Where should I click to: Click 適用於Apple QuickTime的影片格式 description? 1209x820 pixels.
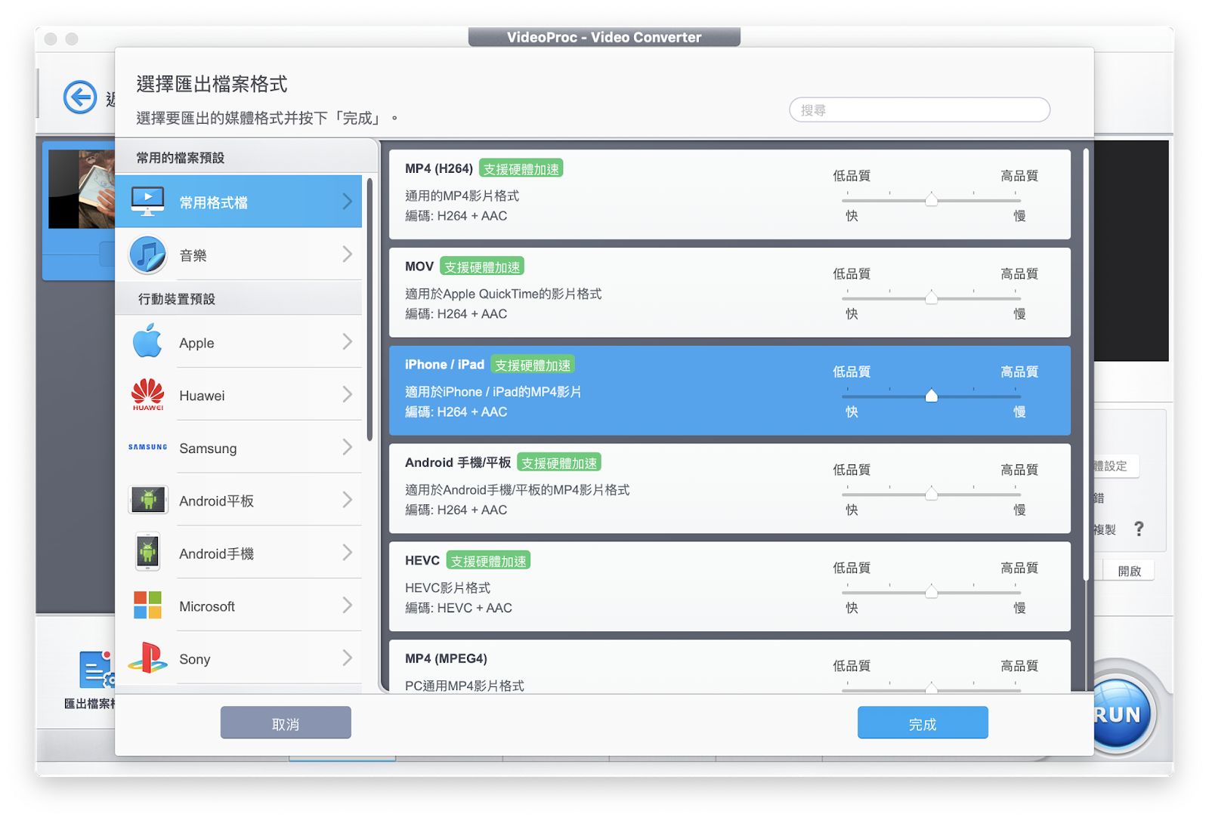[503, 294]
